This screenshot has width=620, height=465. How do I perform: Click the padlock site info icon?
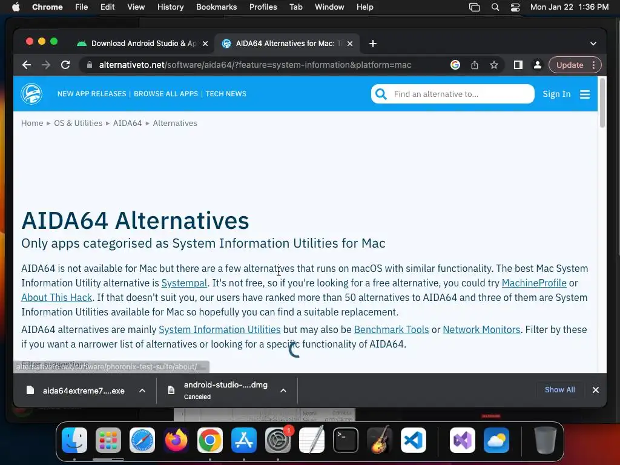(90, 65)
